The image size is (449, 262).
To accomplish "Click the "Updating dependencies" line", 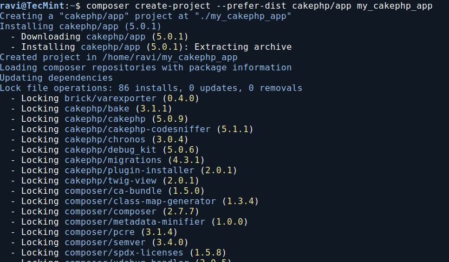I will 56,78.
